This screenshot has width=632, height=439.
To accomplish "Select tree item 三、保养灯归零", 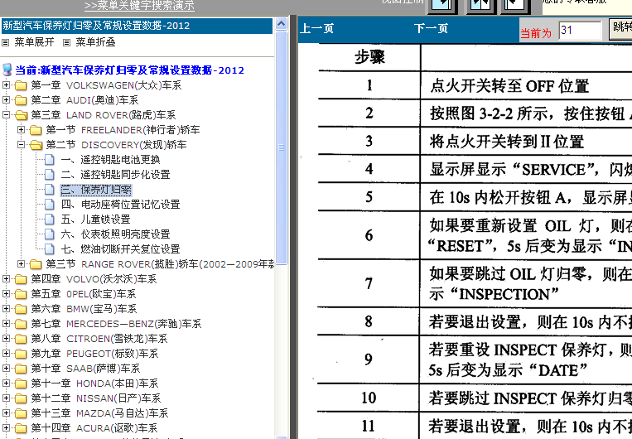I will (96, 190).
